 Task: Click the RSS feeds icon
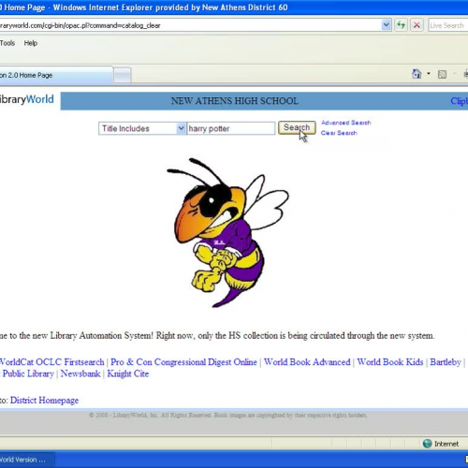[442, 74]
